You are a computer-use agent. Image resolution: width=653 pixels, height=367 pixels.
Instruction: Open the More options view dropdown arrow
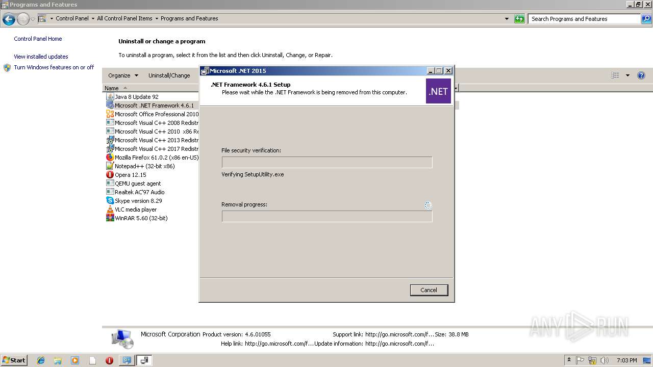pyautogui.click(x=627, y=75)
